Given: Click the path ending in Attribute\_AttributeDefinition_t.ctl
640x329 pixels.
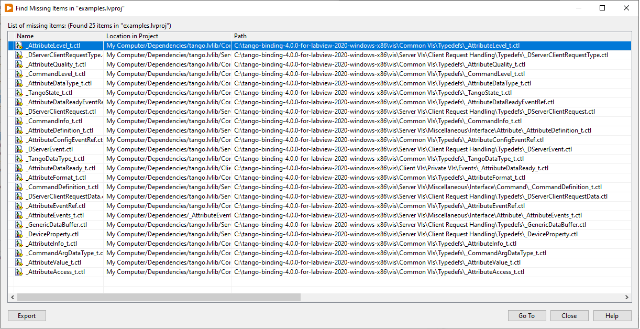Looking at the screenshot, I should click(413, 130).
